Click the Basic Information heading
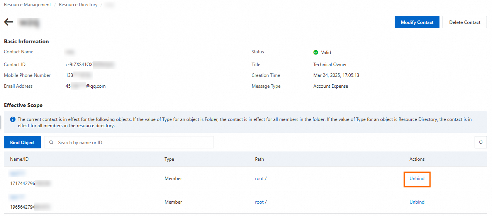492x216 pixels. click(26, 41)
